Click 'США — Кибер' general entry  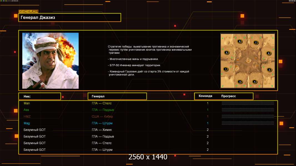click(102, 116)
